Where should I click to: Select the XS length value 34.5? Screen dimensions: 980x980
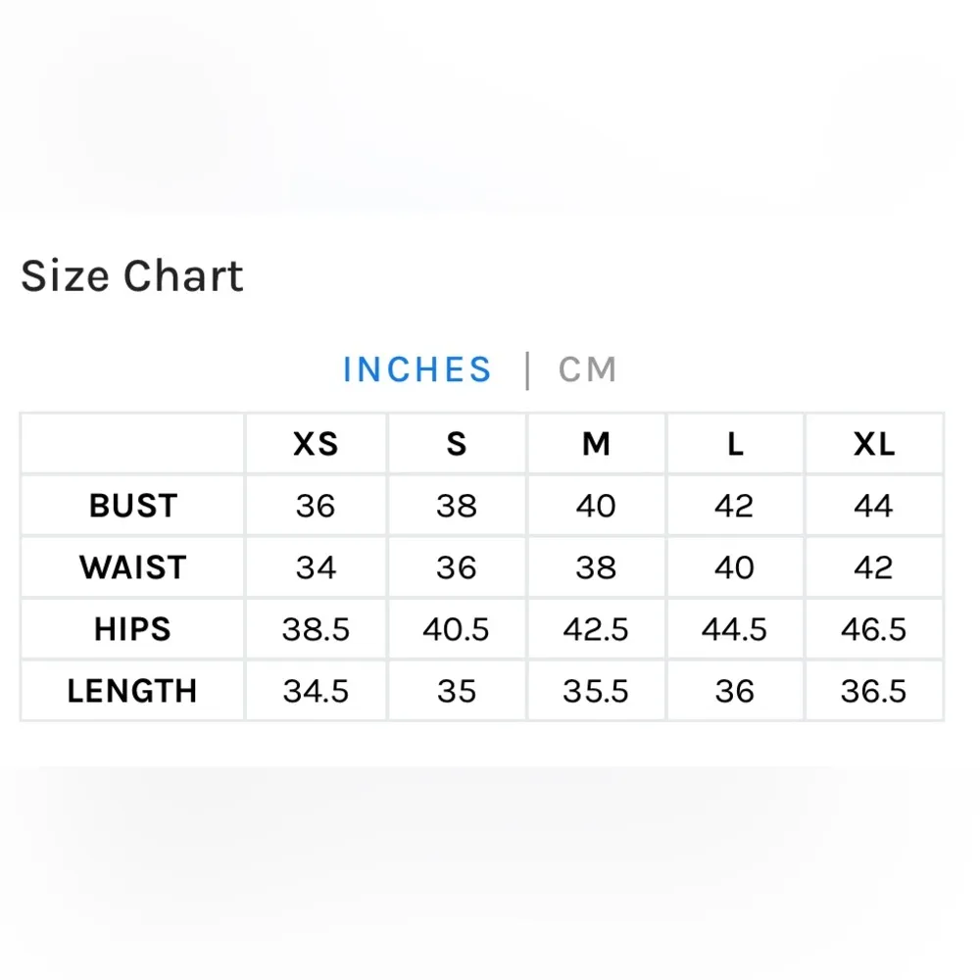coord(316,691)
